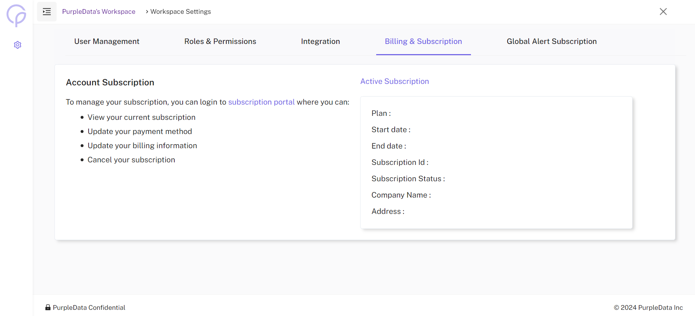
Task: Close Workspace Settings with the X icon
Action: click(663, 12)
